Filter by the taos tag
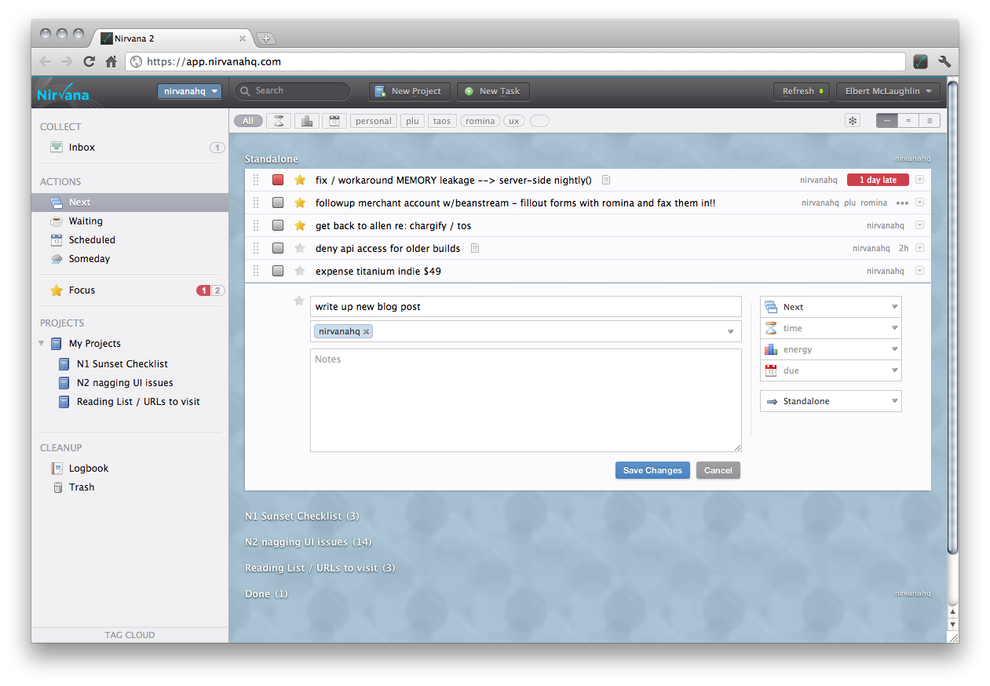 442,121
